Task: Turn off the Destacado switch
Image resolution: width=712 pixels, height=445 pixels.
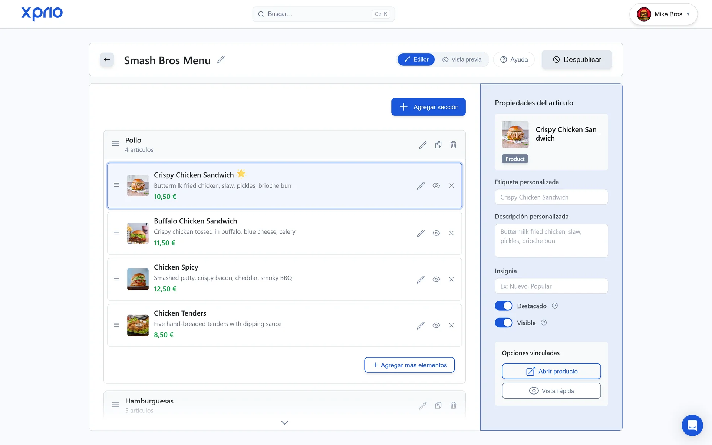Action: point(504,306)
